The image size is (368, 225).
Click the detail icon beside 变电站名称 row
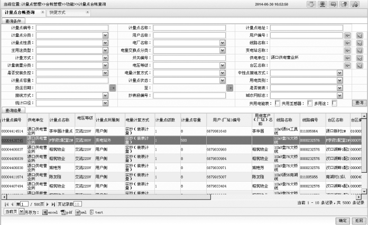[360, 50]
